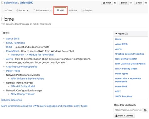View the 9 revisions history
149x119 pixels.
pos(46,24)
